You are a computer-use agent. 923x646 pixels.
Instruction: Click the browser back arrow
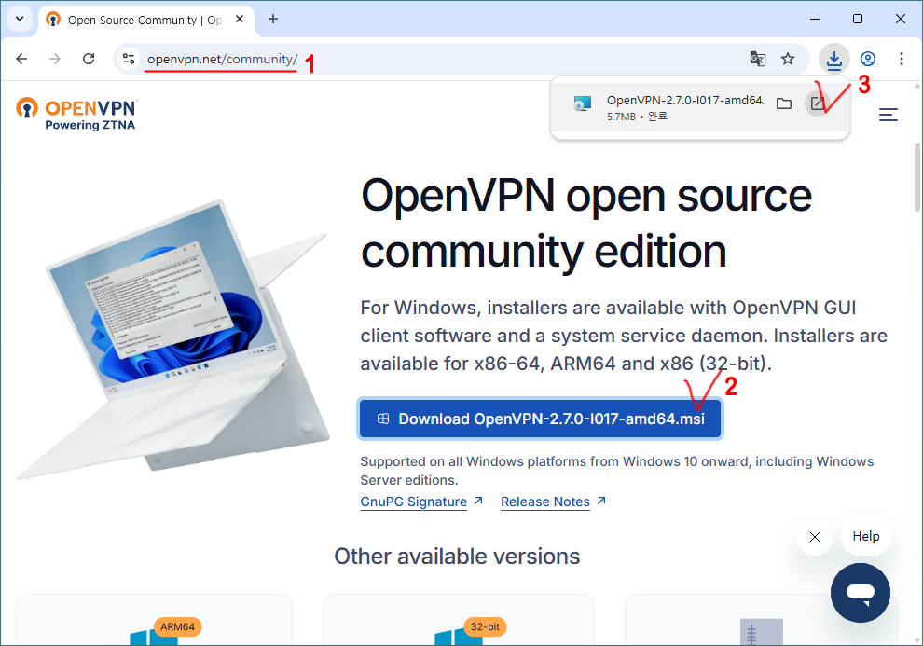pos(21,59)
